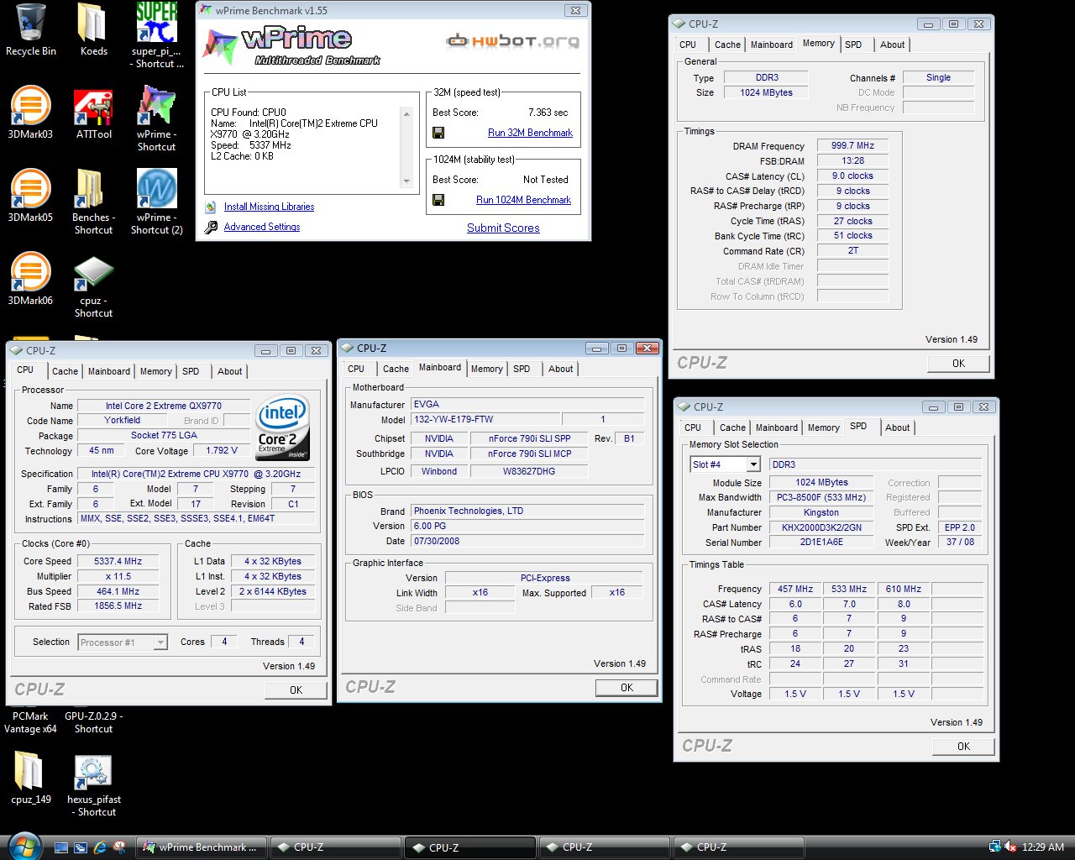Open the wPrime - Shortcut (2) icon
The height and width of the screenshot is (860, 1075).
click(156, 202)
